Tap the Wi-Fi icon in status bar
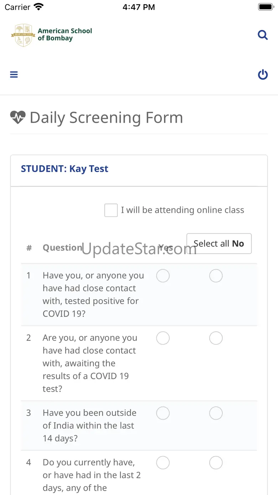The width and height of the screenshot is (278, 495). coord(38,7)
